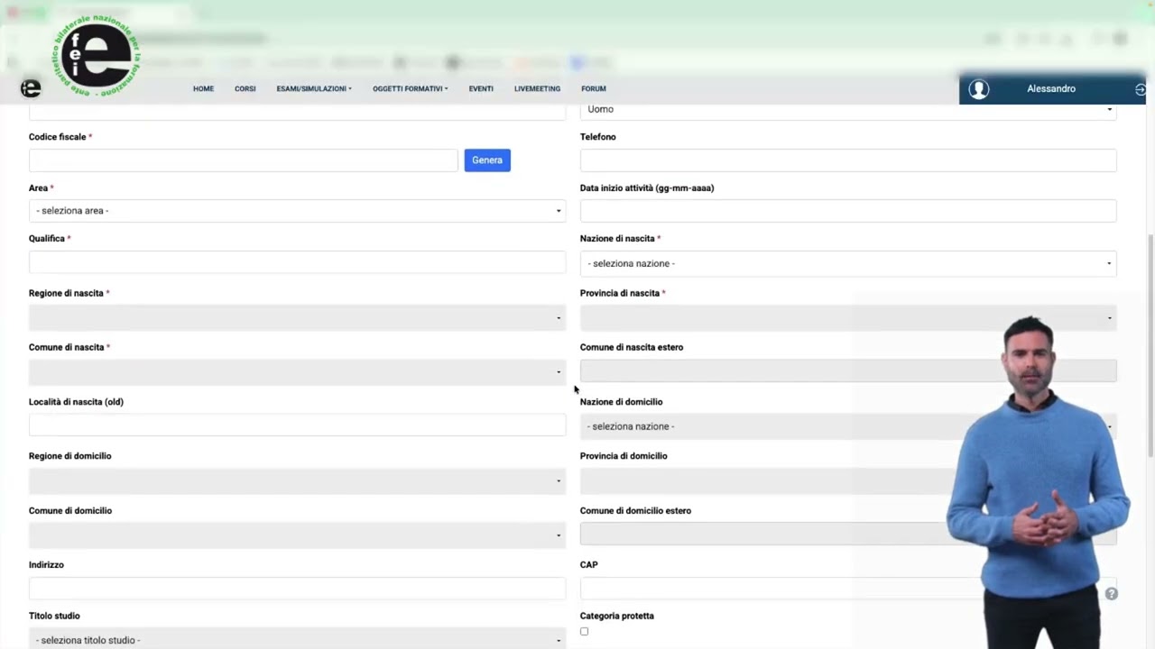Expand the Regione di domicilio dropdown
Image resolution: width=1155 pixels, height=649 pixels.
coord(297,480)
